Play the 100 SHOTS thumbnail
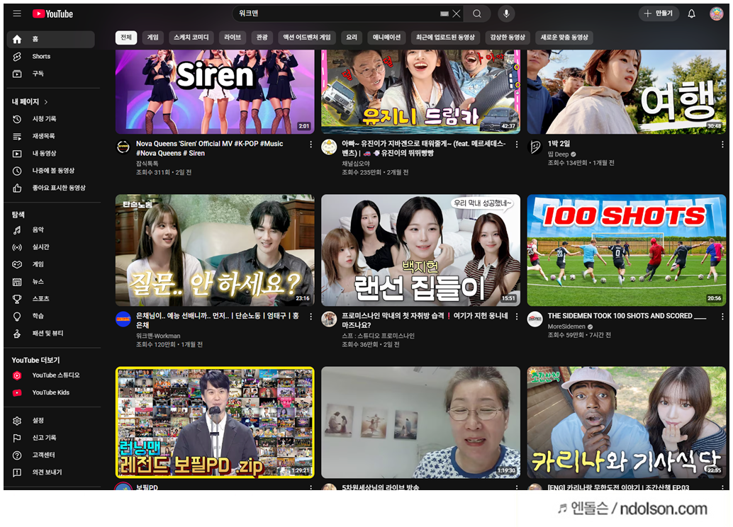The image size is (733, 527). (627, 251)
